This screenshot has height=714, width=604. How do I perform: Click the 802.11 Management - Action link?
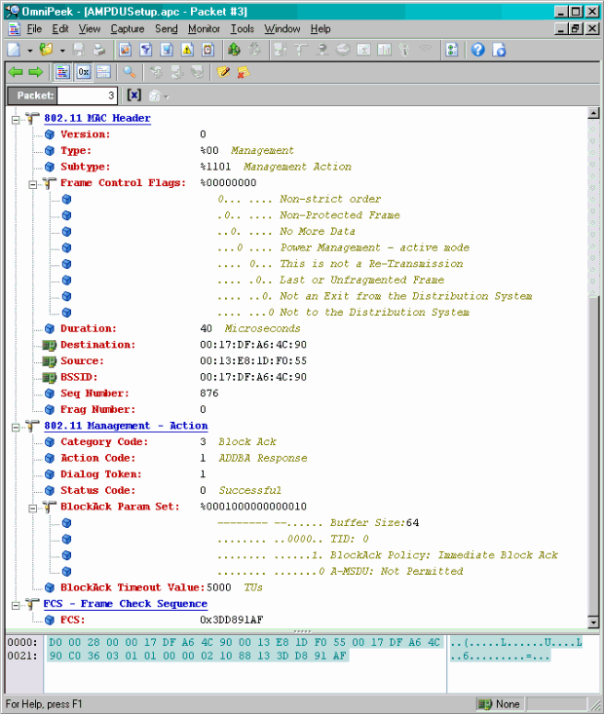coord(126,426)
